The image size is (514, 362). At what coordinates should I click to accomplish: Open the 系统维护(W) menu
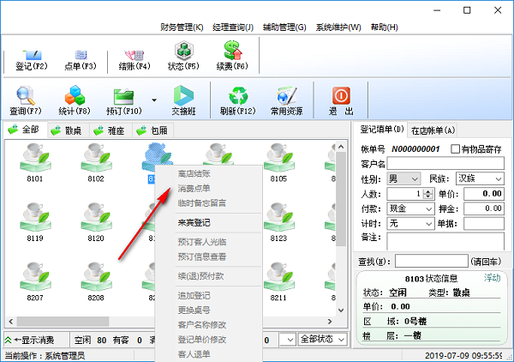[x=338, y=27]
